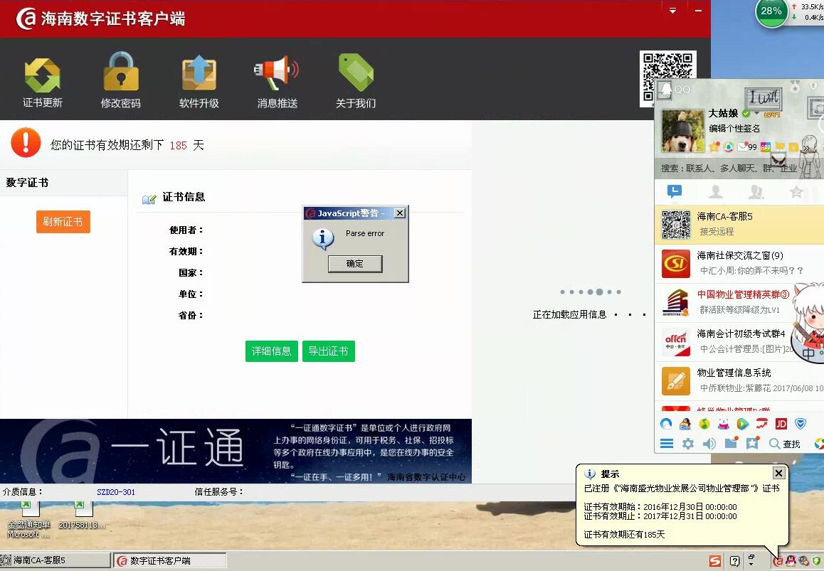This screenshot has height=571, width=824.
Task: Open the 金盘通知单 desktop file
Action: pyautogui.click(x=28, y=520)
